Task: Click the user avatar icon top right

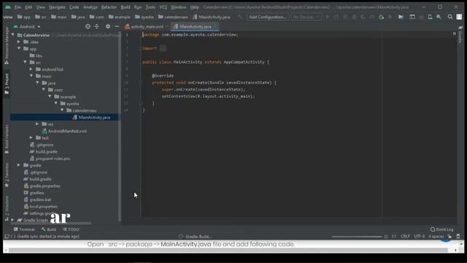Action: pyautogui.click(x=459, y=18)
